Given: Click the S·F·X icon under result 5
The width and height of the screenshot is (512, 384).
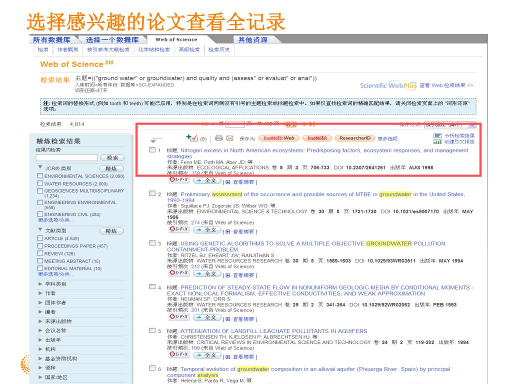Looking at the screenshot, I should click(x=178, y=354).
